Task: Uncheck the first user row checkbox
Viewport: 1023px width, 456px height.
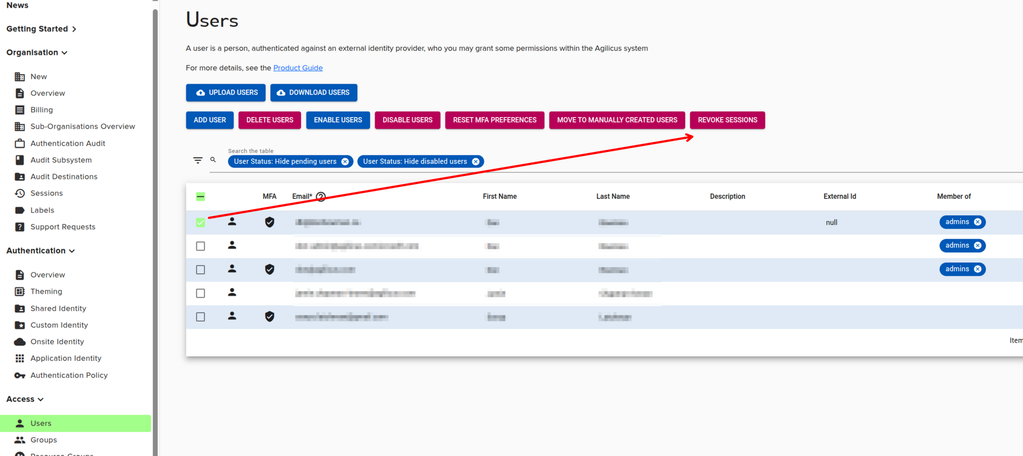Action: click(201, 223)
